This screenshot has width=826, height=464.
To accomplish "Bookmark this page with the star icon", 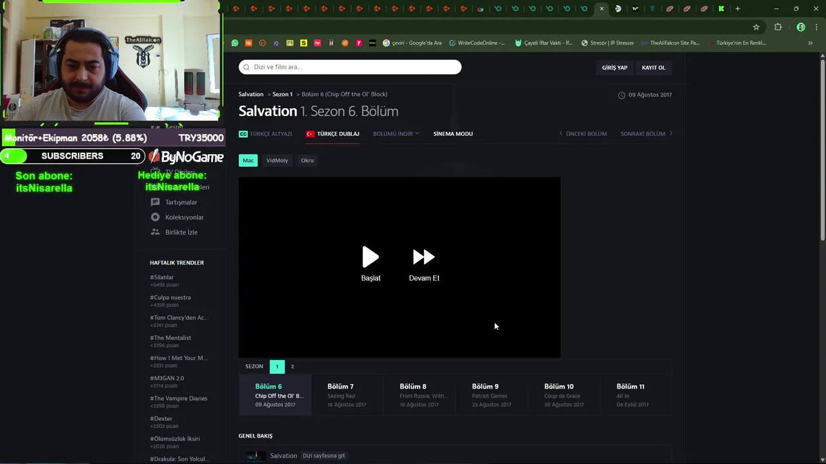I will coord(756,27).
